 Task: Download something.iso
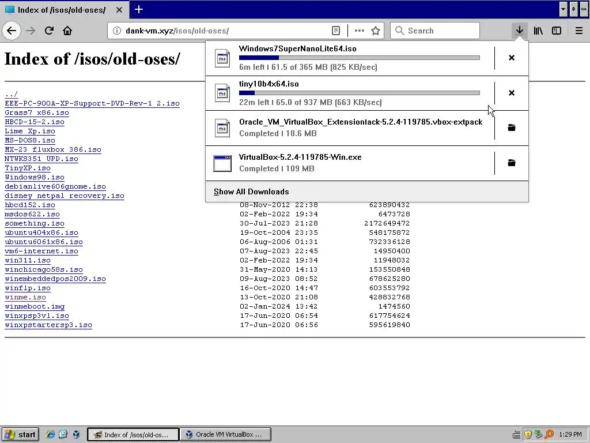pos(34,223)
